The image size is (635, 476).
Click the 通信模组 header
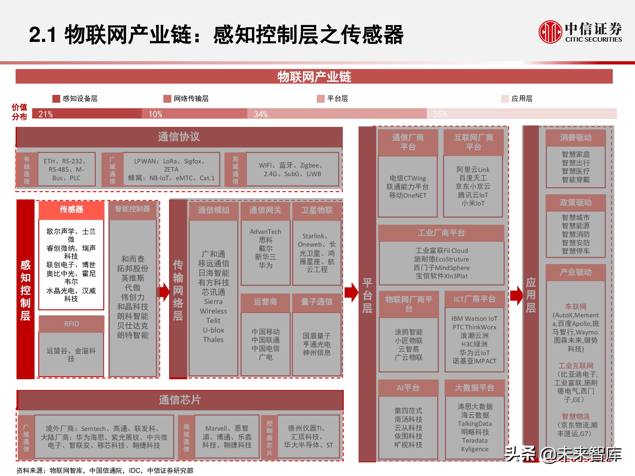click(214, 210)
